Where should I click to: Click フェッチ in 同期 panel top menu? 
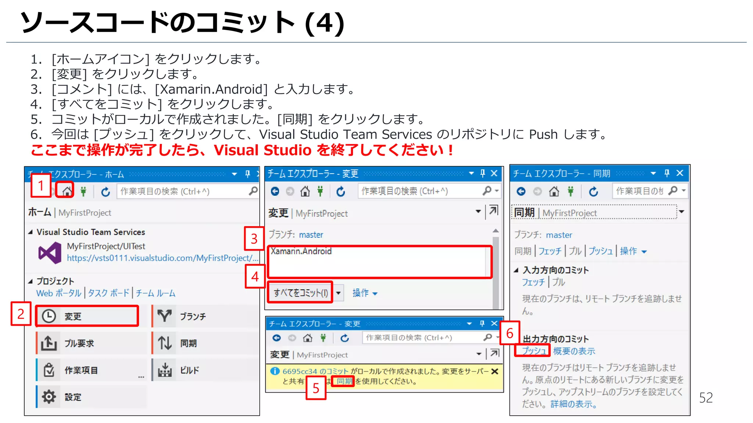pos(550,251)
